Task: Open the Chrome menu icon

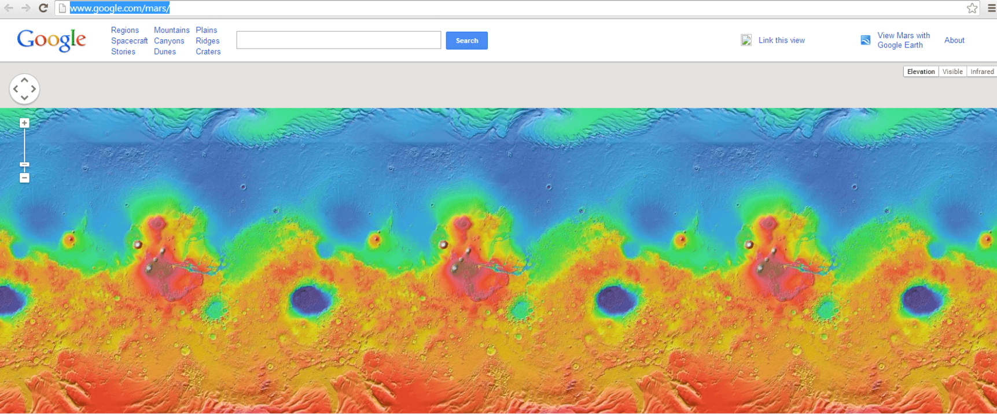Action: pos(991,8)
